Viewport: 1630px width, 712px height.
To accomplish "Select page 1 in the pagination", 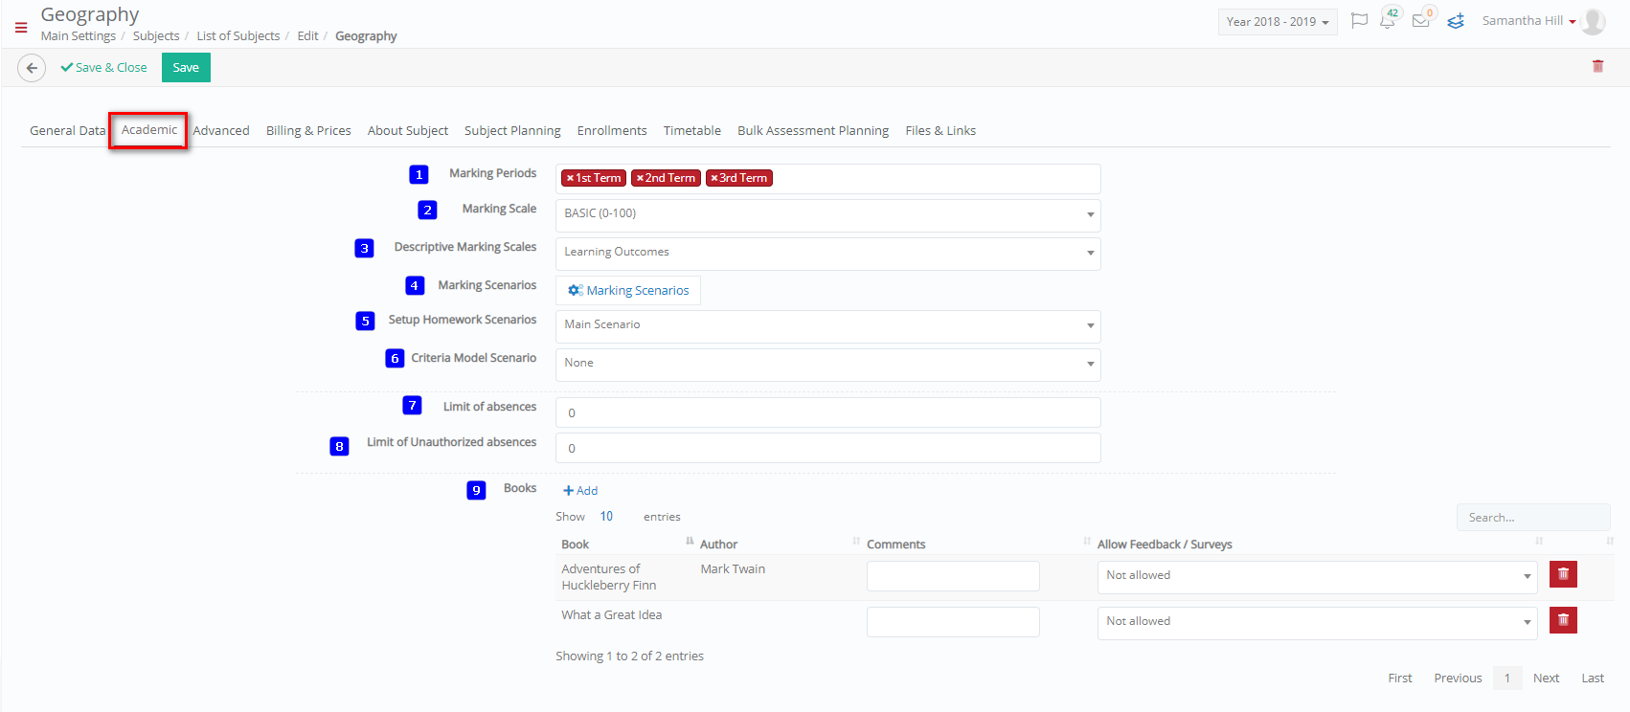I will pos(1507,678).
